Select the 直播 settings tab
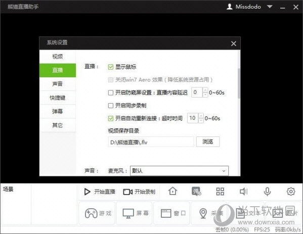The width and height of the screenshot is (303, 234). (58, 70)
